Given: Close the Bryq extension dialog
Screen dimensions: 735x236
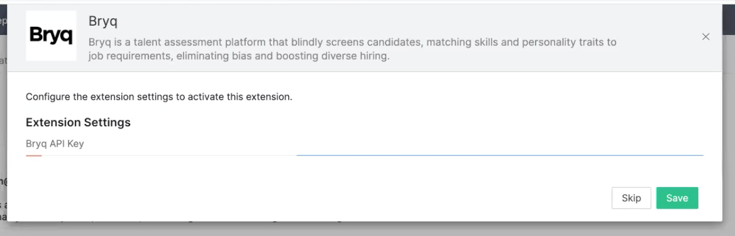Looking at the screenshot, I should click(x=706, y=37).
